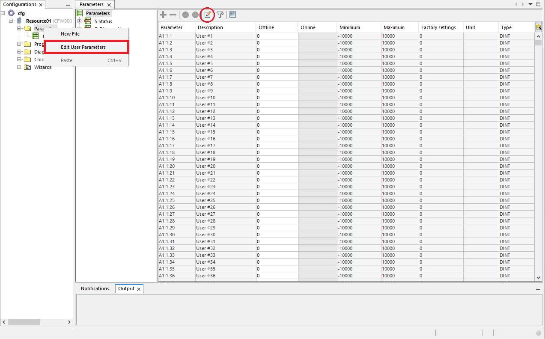
Task: Select the cfg root node
Action: 21,13
